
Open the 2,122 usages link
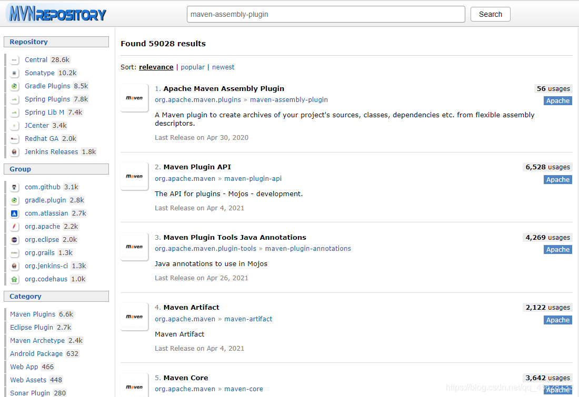pyautogui.click(x=547, y=307)
